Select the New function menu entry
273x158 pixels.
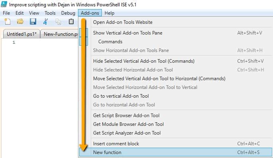175,152
